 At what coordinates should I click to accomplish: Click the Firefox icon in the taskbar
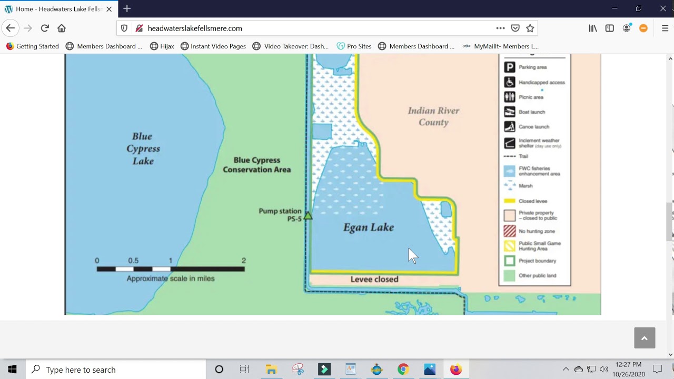(x=456, y=370)
